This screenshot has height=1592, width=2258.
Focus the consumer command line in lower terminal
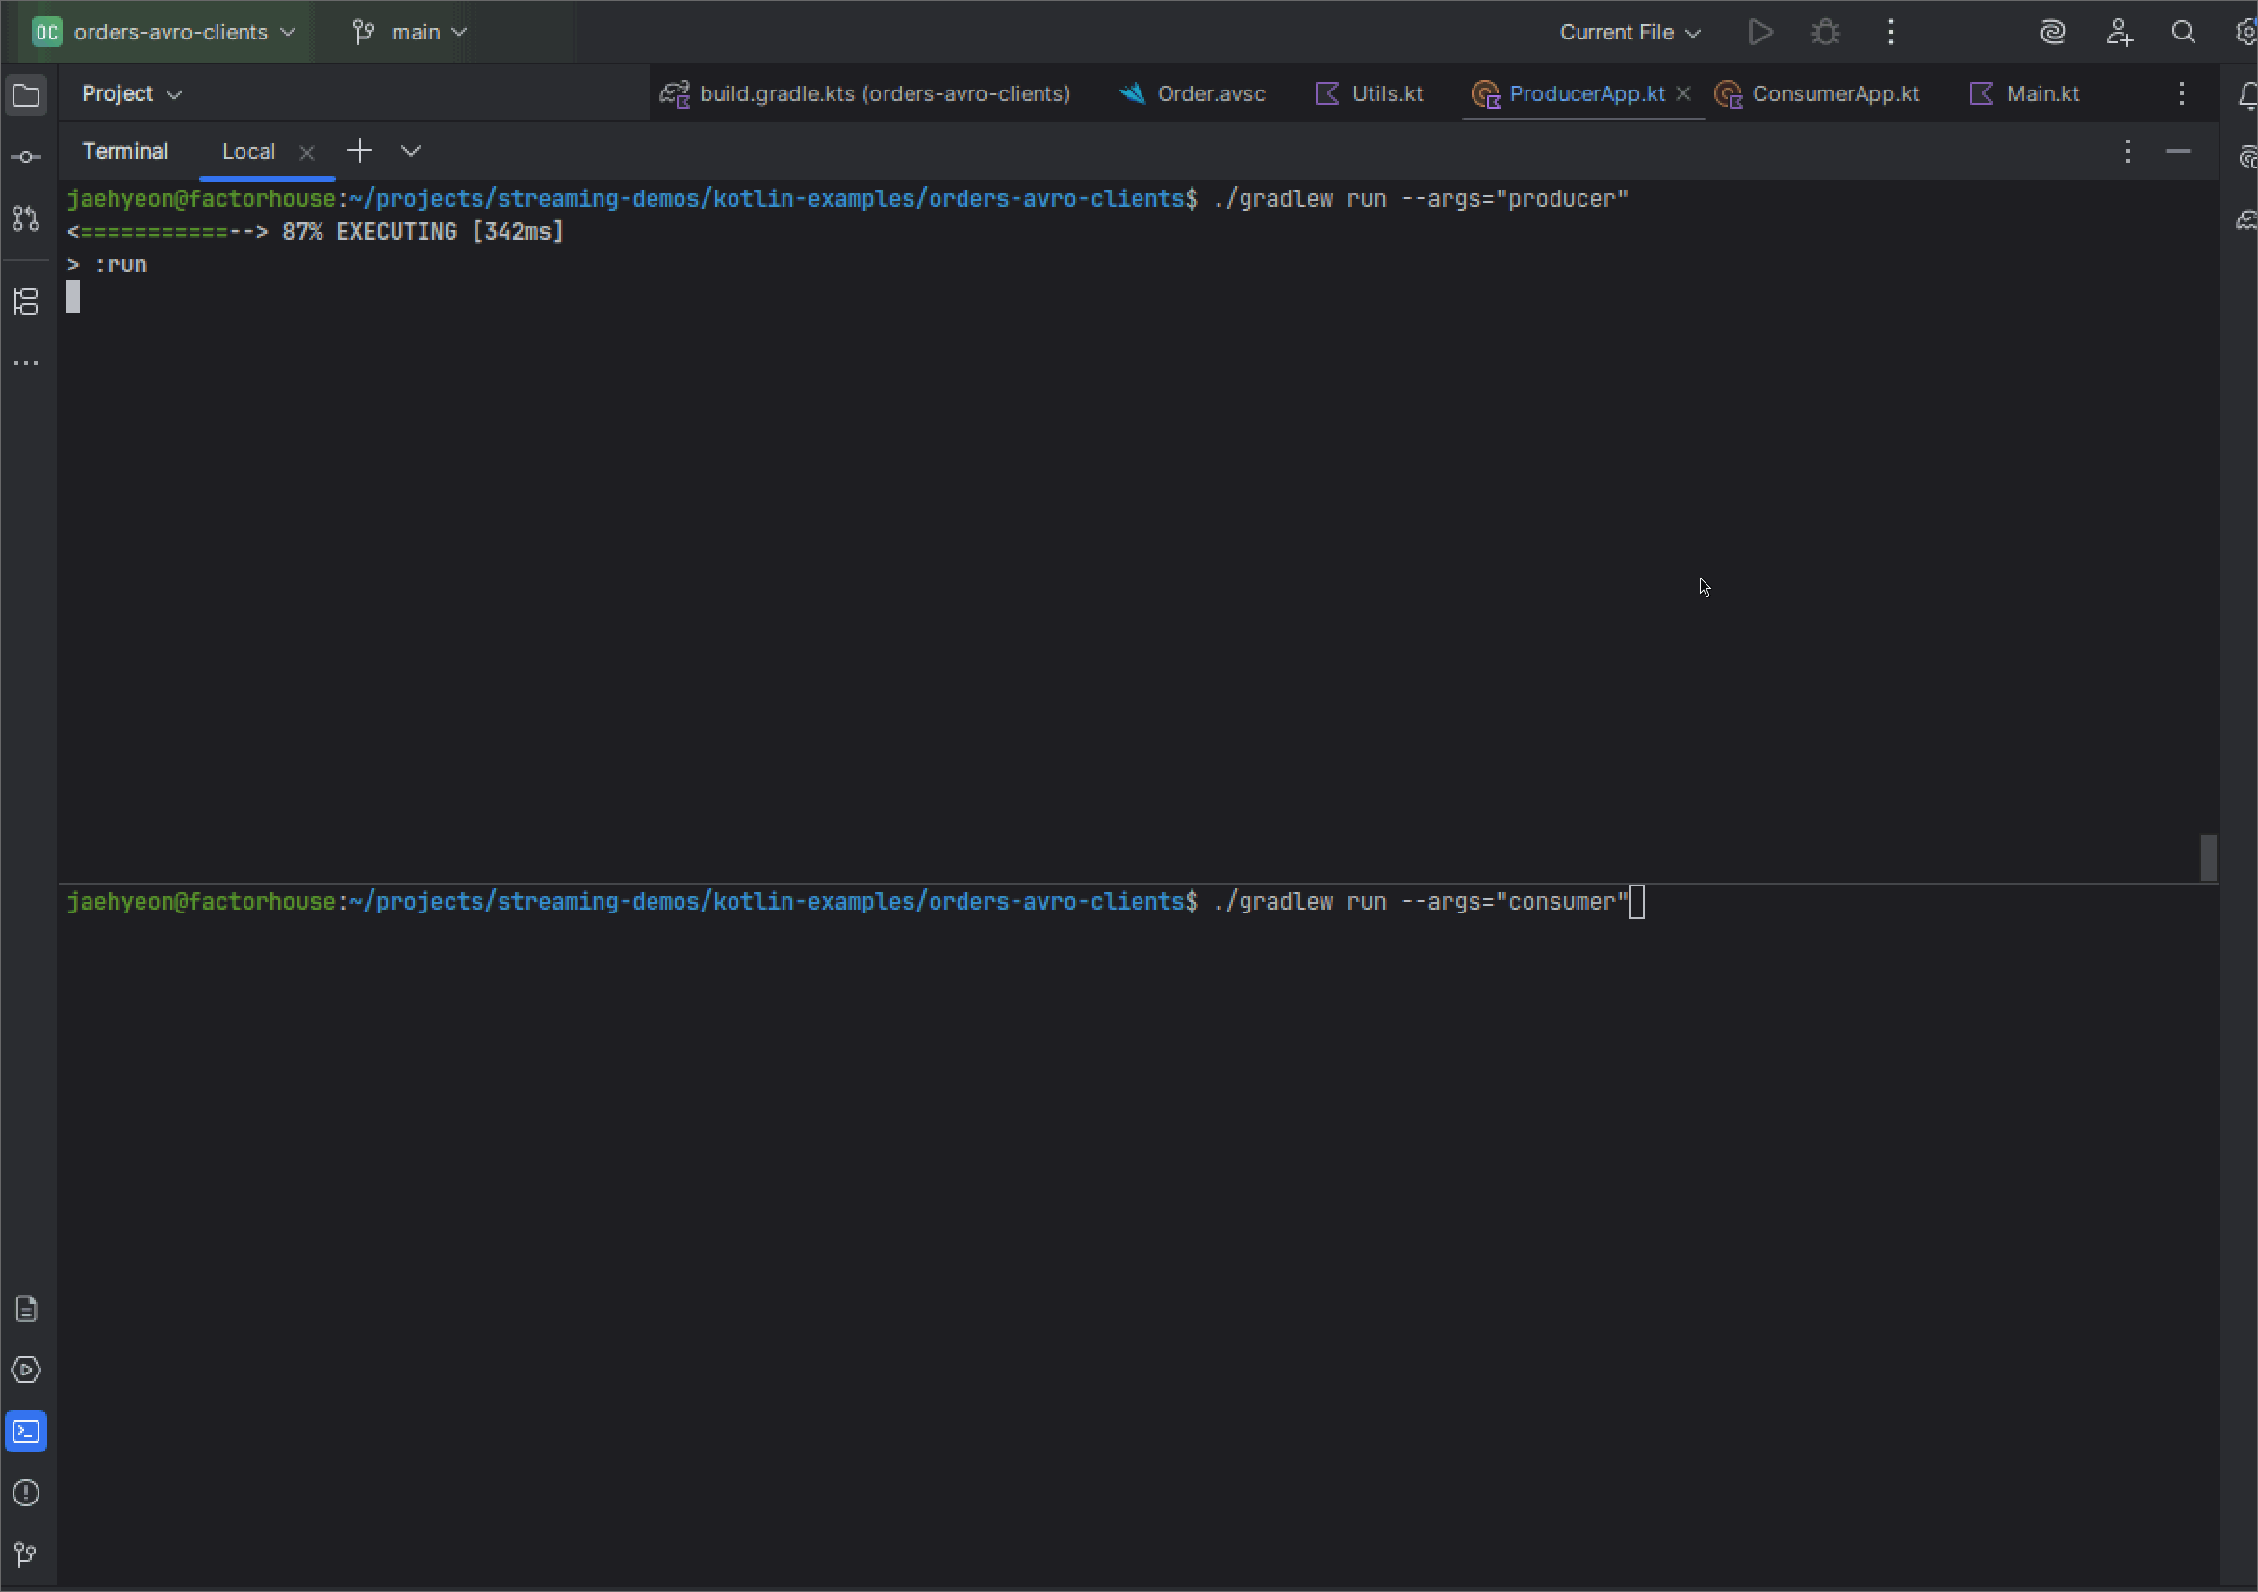click(x=856, y=903)
